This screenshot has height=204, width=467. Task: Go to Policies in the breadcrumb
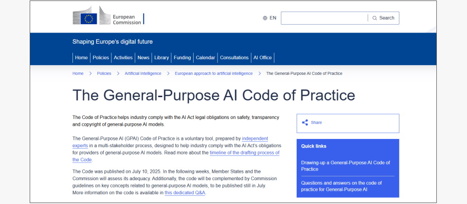[104, 73]
